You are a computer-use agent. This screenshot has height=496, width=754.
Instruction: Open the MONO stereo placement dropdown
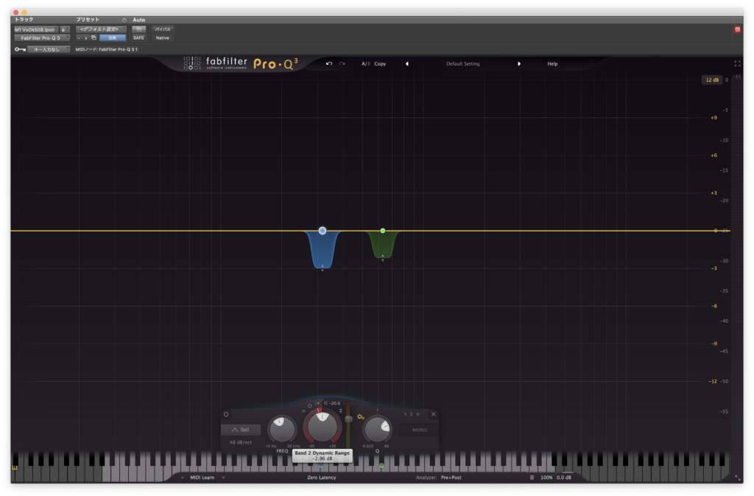[x=418, y=430]
